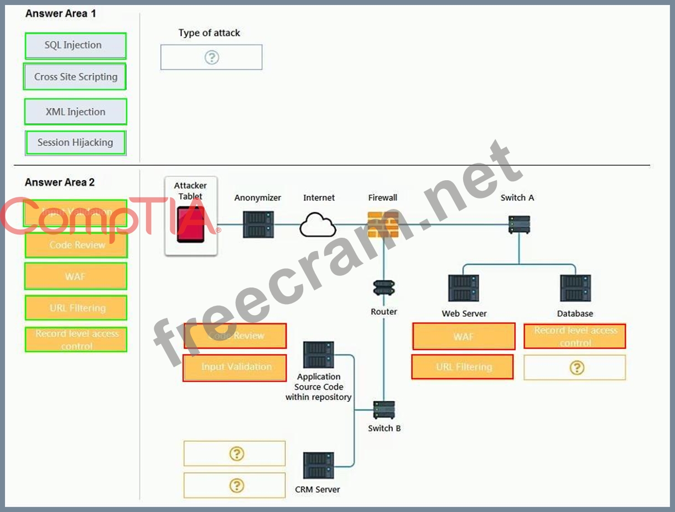Click the Type of attack answer box
Viewport: 675px width, 512px height.
click(211, 58)
